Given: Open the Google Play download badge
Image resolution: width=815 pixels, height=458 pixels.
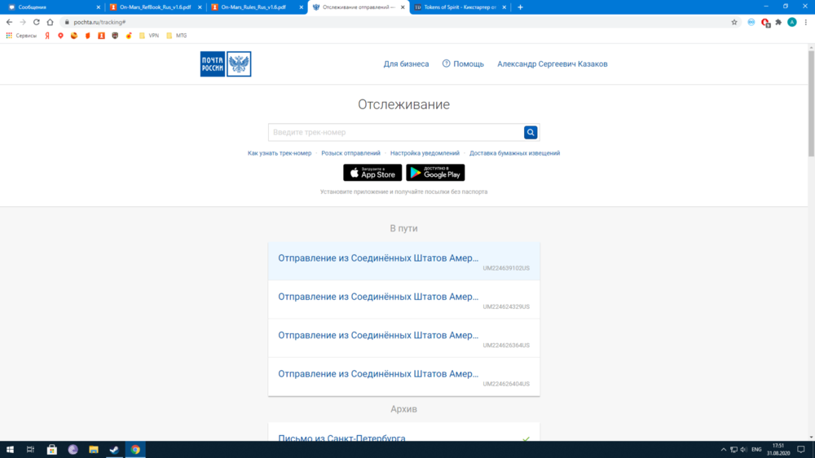Looking at the screenshot, I should click(x=435, y=173).
